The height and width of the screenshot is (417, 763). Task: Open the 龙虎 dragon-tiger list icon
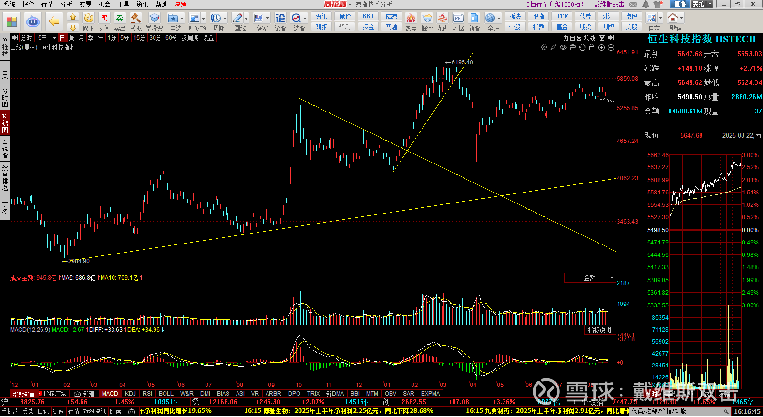pyautogui.click(x=443, y=18)
